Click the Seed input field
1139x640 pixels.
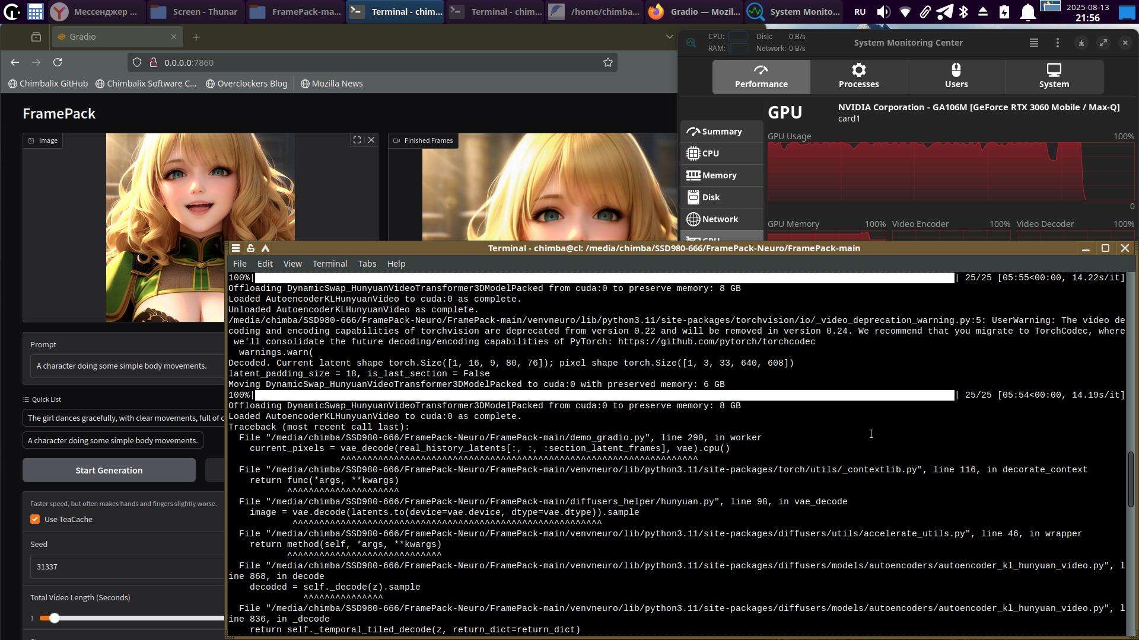coord(125,567)
